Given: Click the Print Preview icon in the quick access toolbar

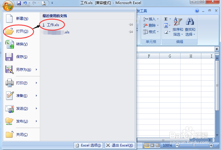Looking at the screenshot, I should [x=44, y=3].
